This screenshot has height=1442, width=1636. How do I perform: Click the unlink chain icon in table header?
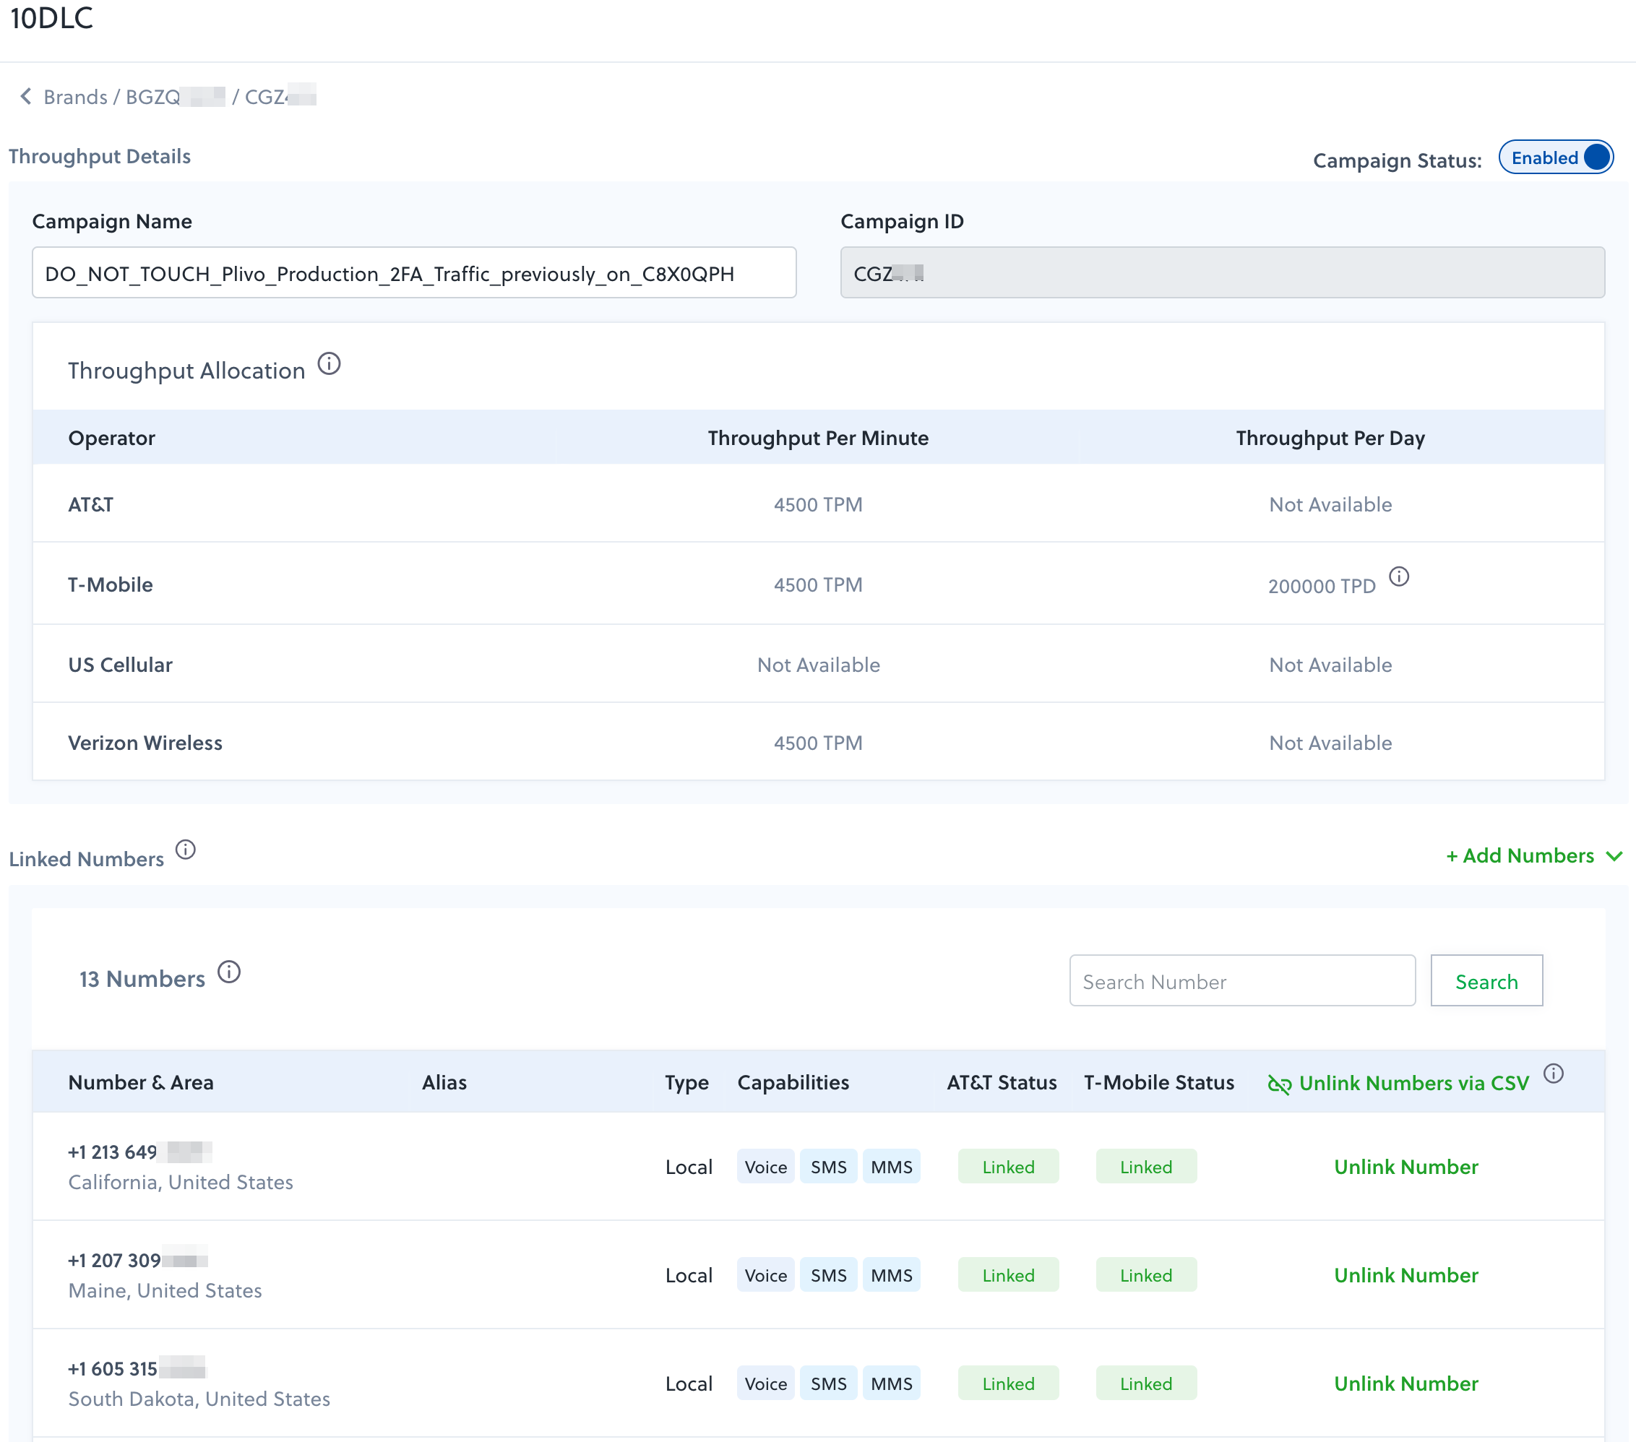[x=1279, y=1084]
